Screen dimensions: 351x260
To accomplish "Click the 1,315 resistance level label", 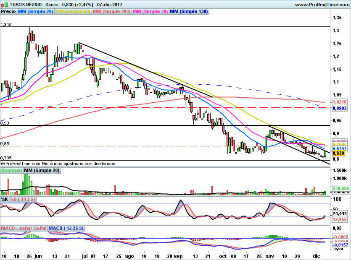I will click(x=6, y=25).
